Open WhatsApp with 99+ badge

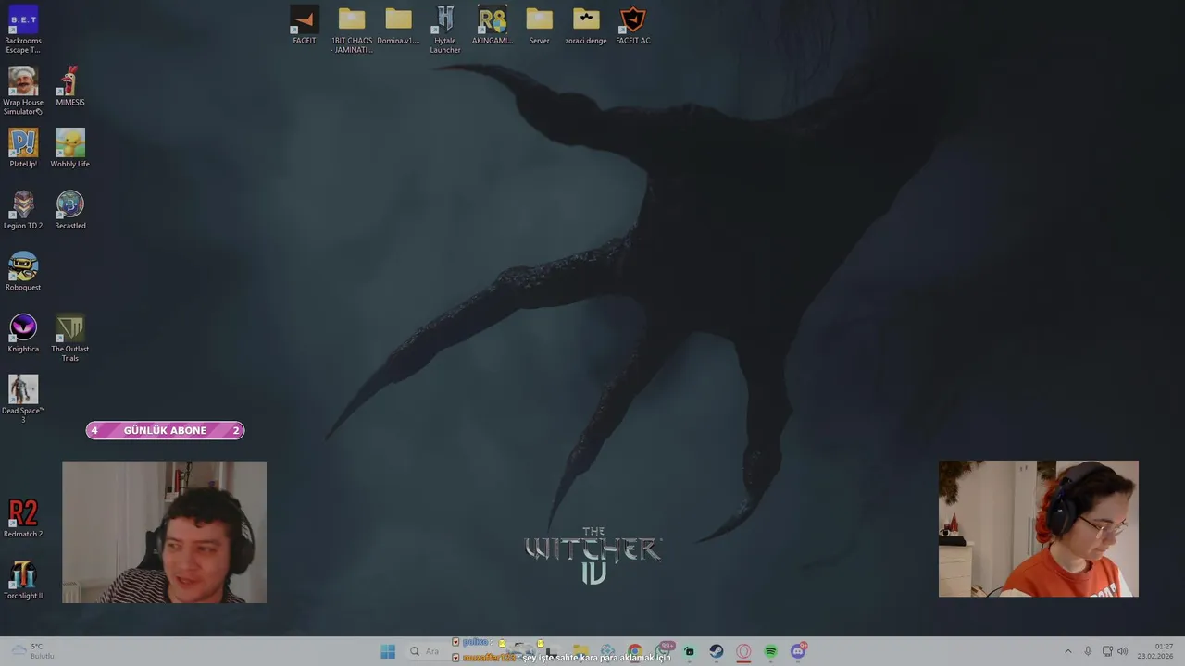tap(663, 651)
